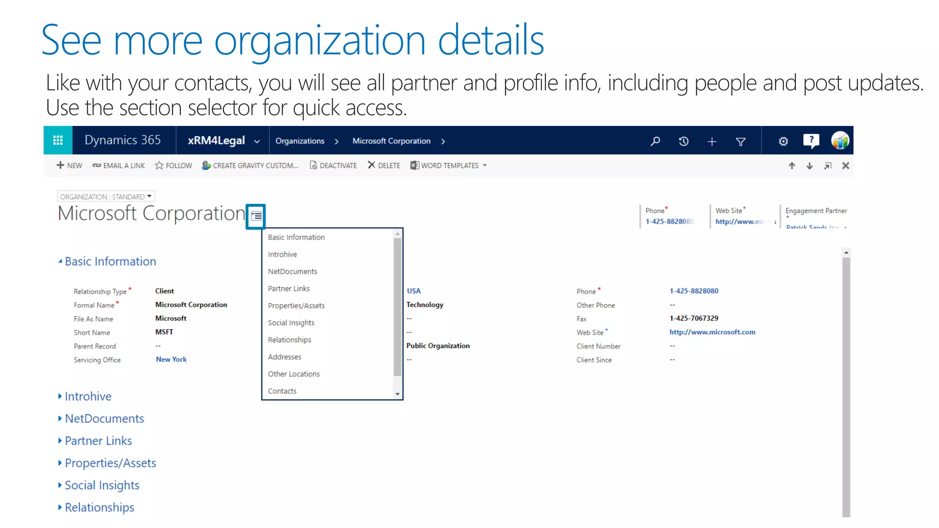Expand chevron after Microsoft Corporation breadcrumb

(443, 142)
